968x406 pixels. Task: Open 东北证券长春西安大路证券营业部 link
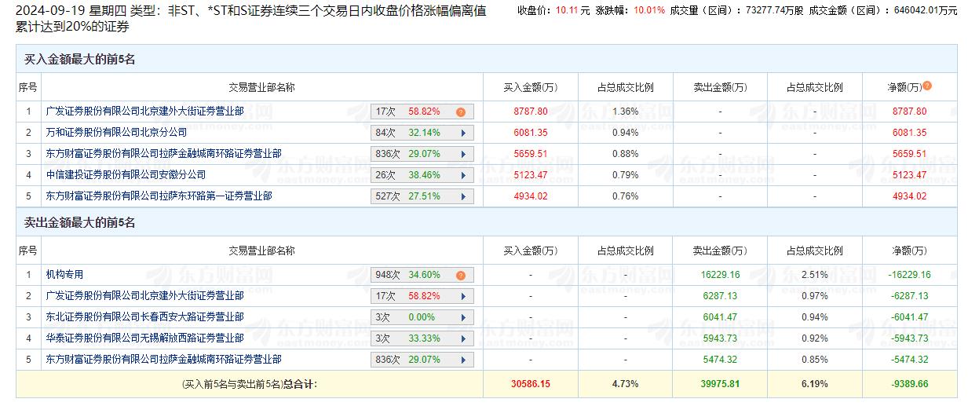[x=144, y=316]
